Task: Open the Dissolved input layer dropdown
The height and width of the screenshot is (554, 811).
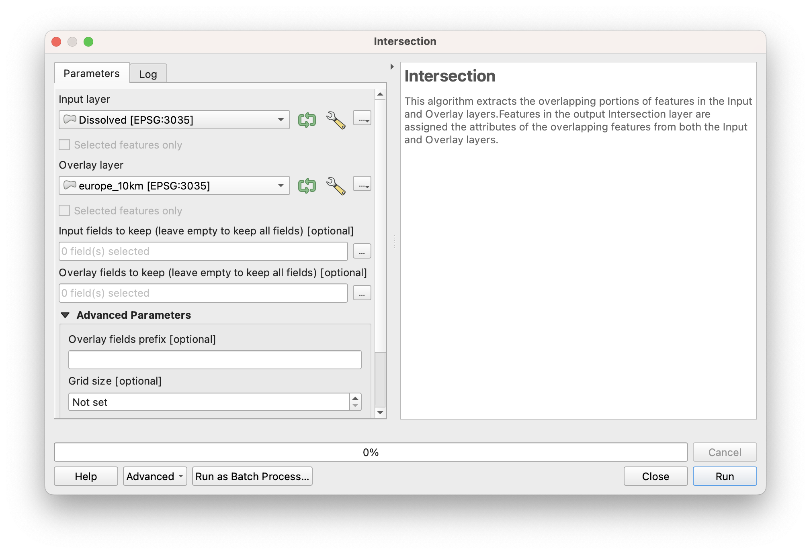Action: click(x=174, y=120)
